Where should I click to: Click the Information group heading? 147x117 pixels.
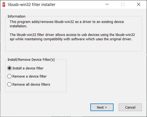(16, 16)
